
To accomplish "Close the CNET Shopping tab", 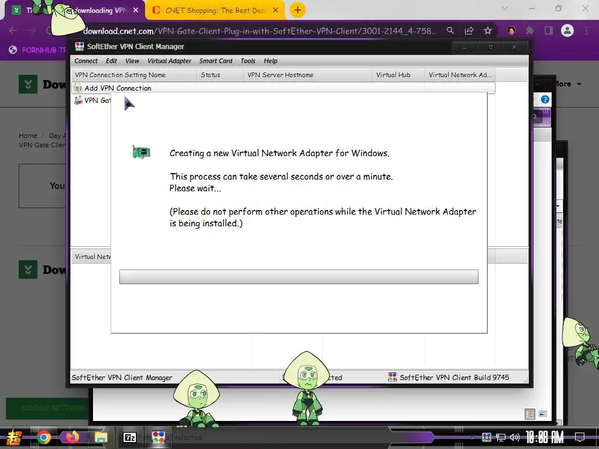I will pyautogui.click(x=276, y=11).
